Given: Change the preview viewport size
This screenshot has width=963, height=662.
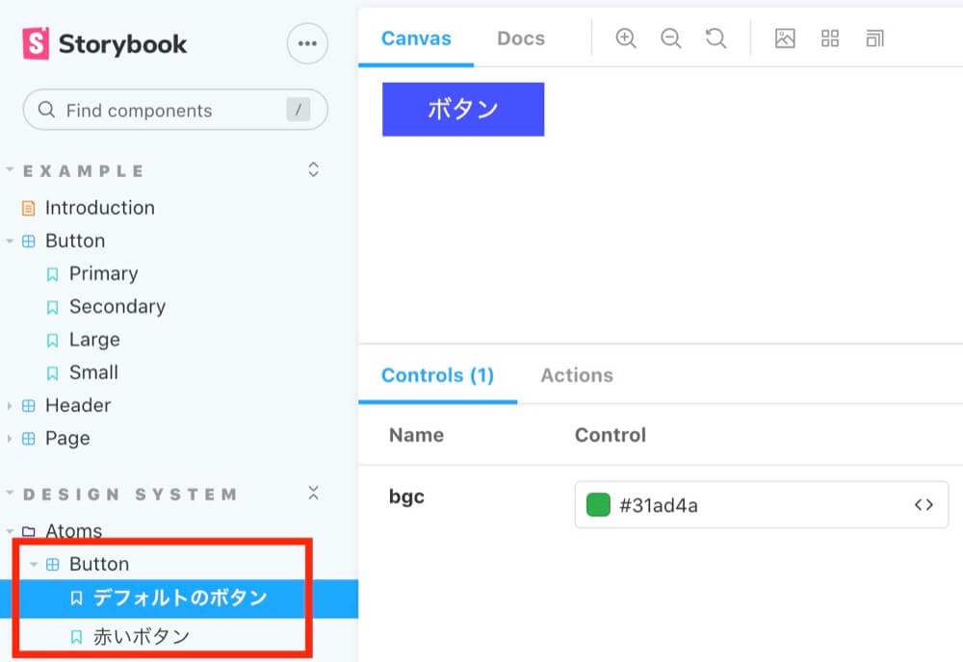Looking at the screenshot, I should pyautogui.click(x=874, y=38).
